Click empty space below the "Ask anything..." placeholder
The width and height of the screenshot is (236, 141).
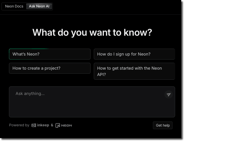point(87,108)
